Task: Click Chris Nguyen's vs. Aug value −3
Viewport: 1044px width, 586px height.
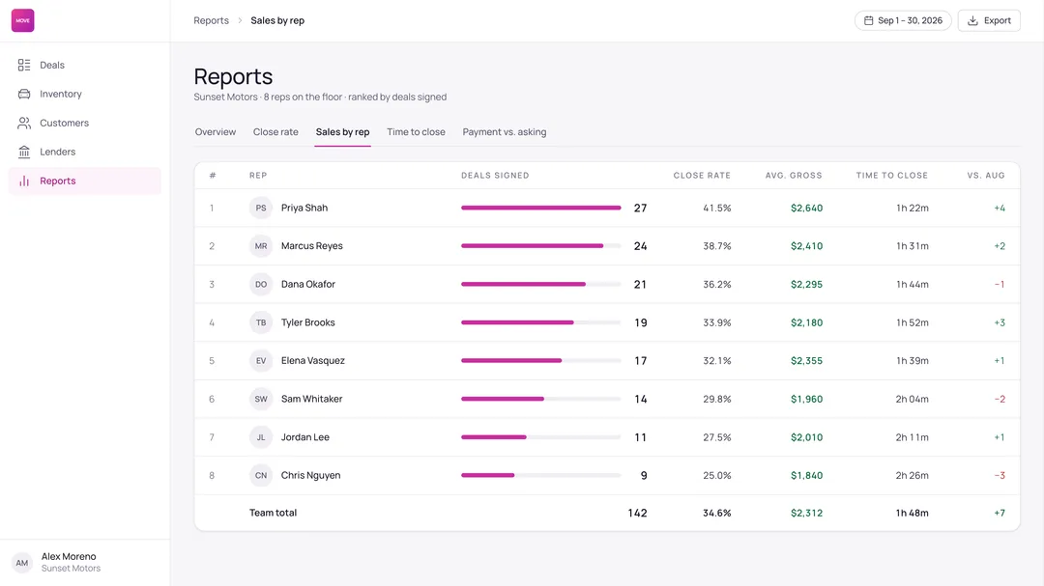Action: pos(1000,476)
